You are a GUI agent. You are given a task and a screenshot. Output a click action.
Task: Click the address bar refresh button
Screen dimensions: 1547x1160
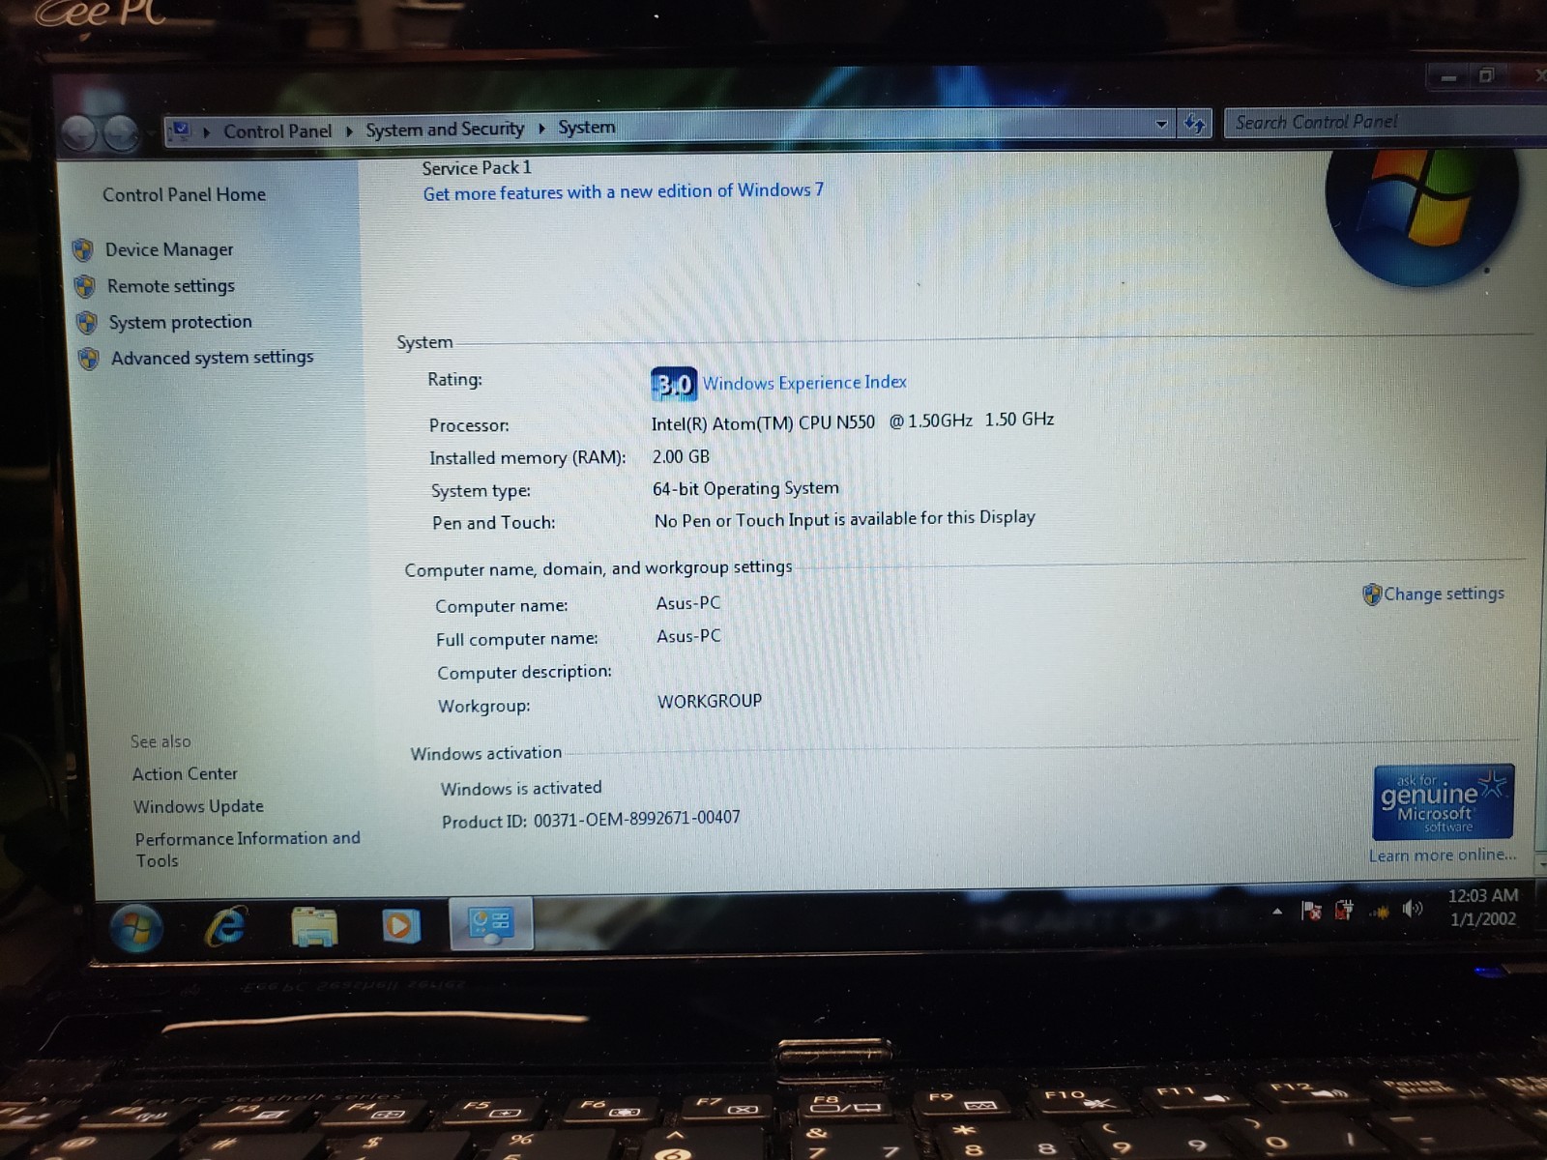point(1195,123)
